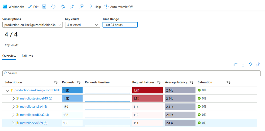Viewport: 265px width, 131px height.
Task: Click the key vault icon beside metroliodev0369
Action: click(x=17, y=123)
